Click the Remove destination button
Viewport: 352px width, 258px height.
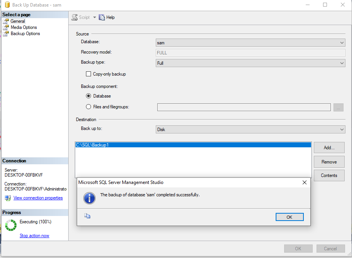329,162
